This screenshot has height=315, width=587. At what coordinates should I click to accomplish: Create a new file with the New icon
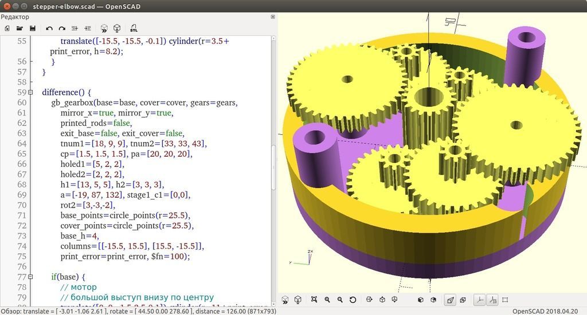point(7,29)
